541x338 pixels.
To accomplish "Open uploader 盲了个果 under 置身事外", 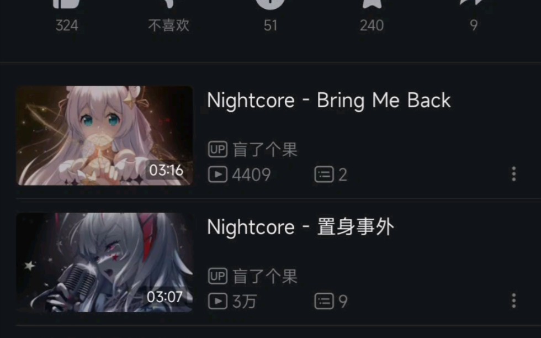I will [265, 276].
